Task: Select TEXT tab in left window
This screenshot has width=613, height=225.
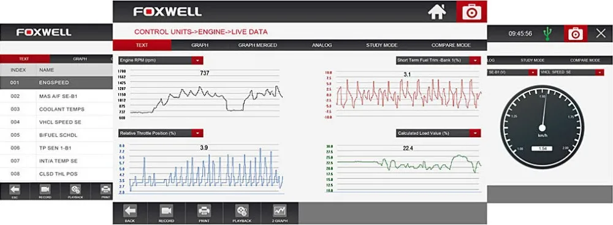Action: coord(25,59)
